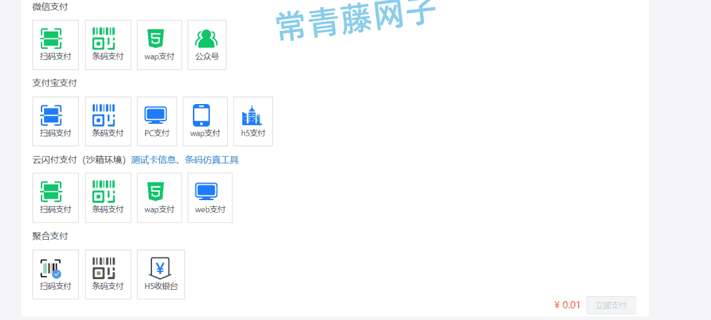The image size is (711, 320).
Task: Click the 聚合支付 section heading
Action: (50, 236)
